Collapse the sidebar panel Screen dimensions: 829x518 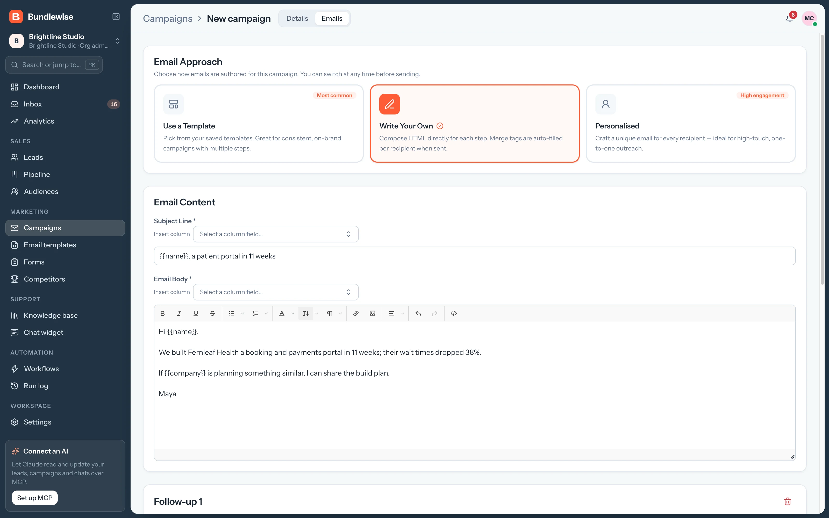point(116,16)
